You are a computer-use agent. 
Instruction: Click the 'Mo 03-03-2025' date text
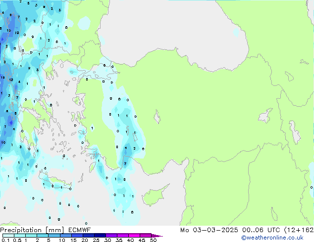(209, 230)
